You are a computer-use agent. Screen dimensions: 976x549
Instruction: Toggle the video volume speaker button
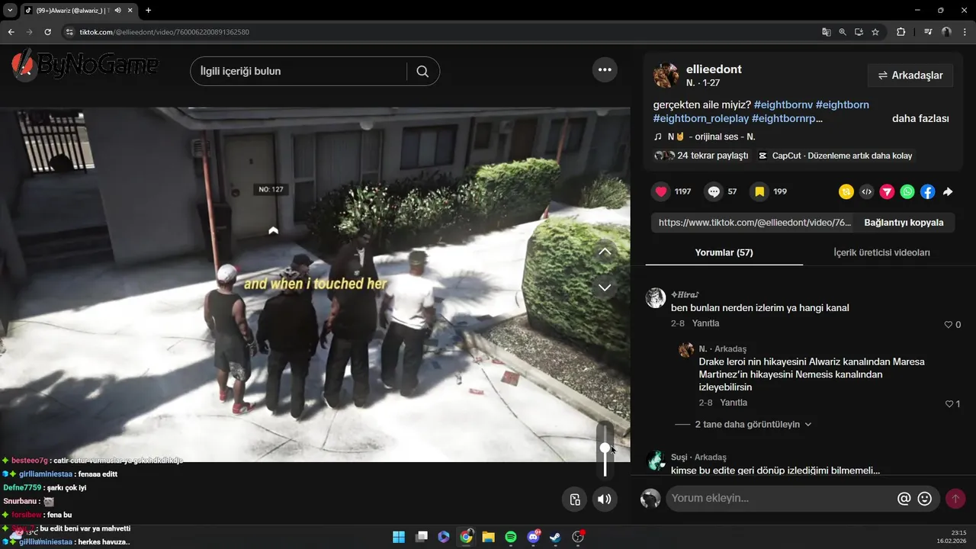click(x=605, y=499)
